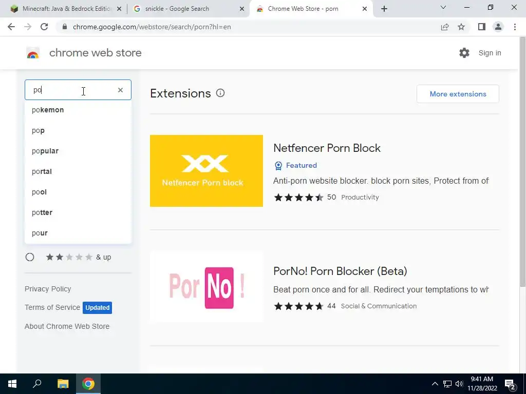The image size is (526, 394).
Task: Click the Featured badge icon
Action: pos(278,166)
